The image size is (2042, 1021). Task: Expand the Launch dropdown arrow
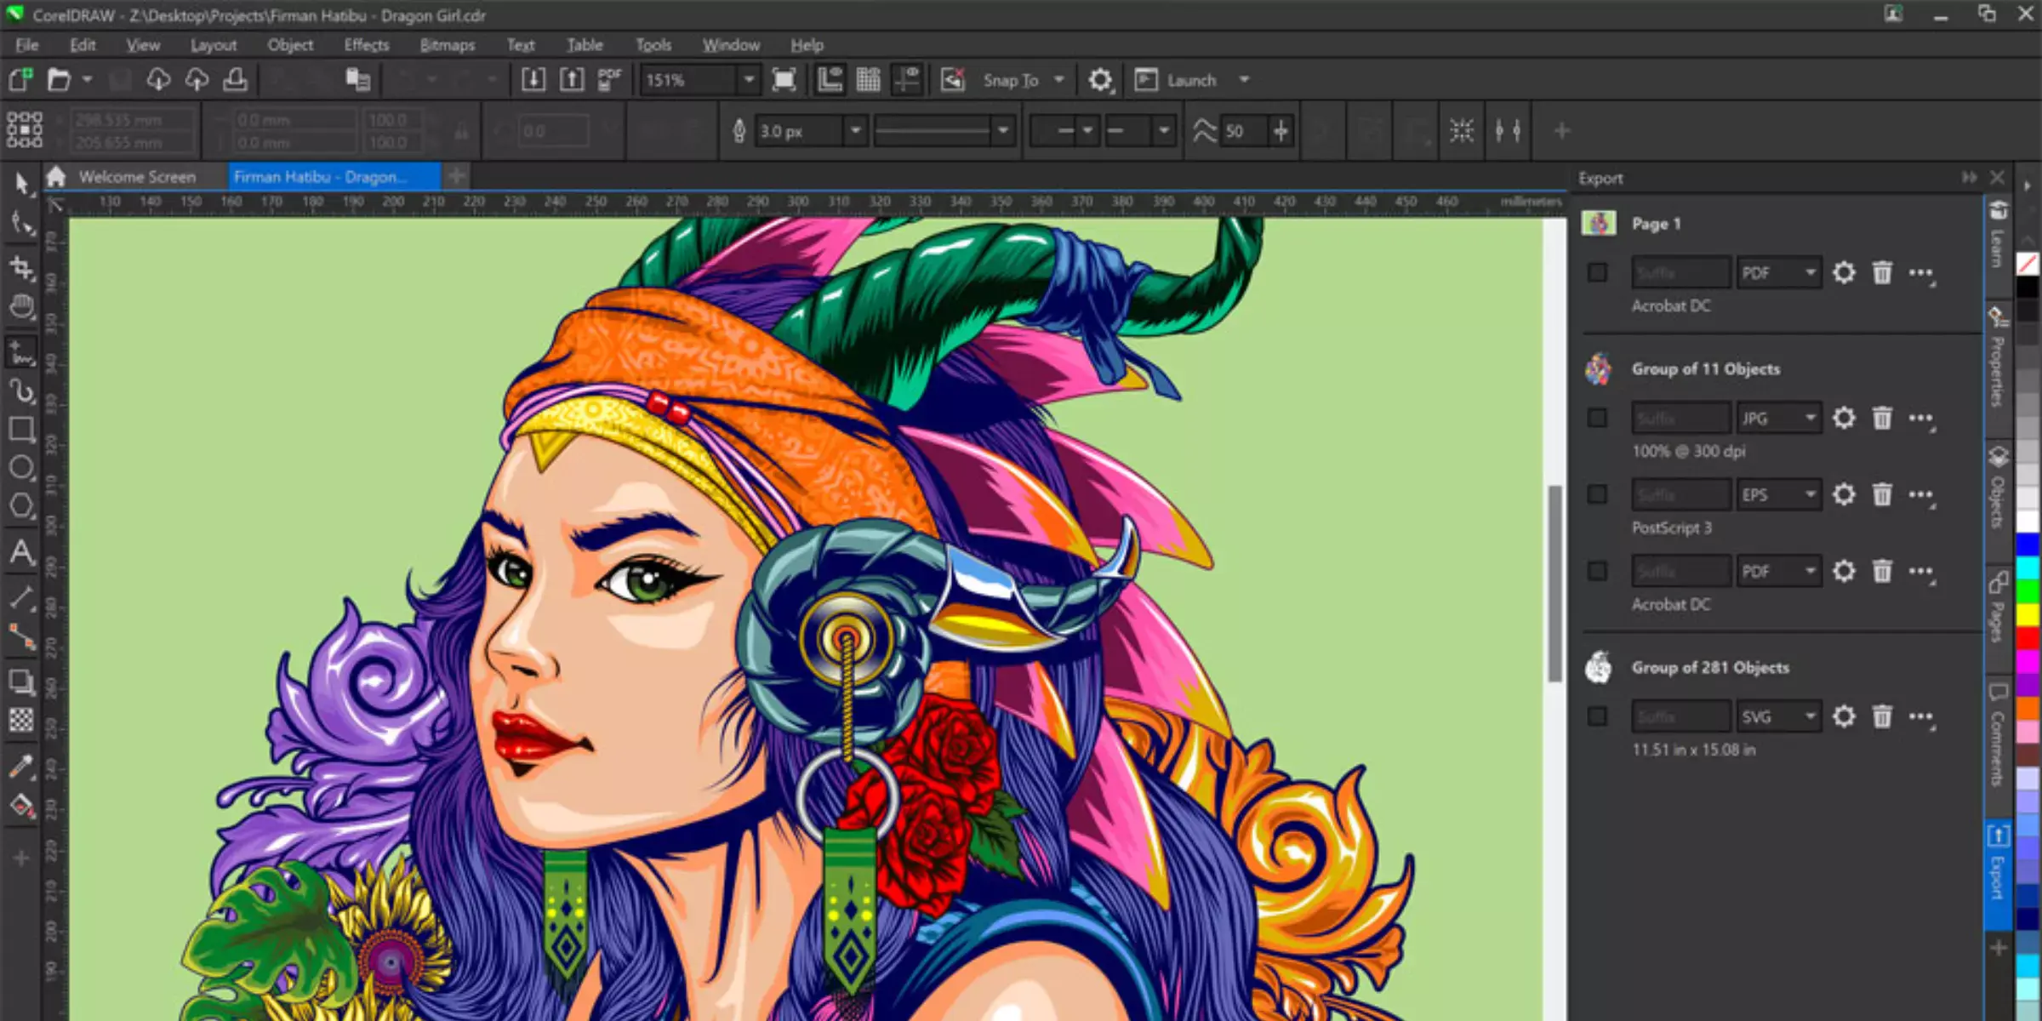[x=1244, y=80]
